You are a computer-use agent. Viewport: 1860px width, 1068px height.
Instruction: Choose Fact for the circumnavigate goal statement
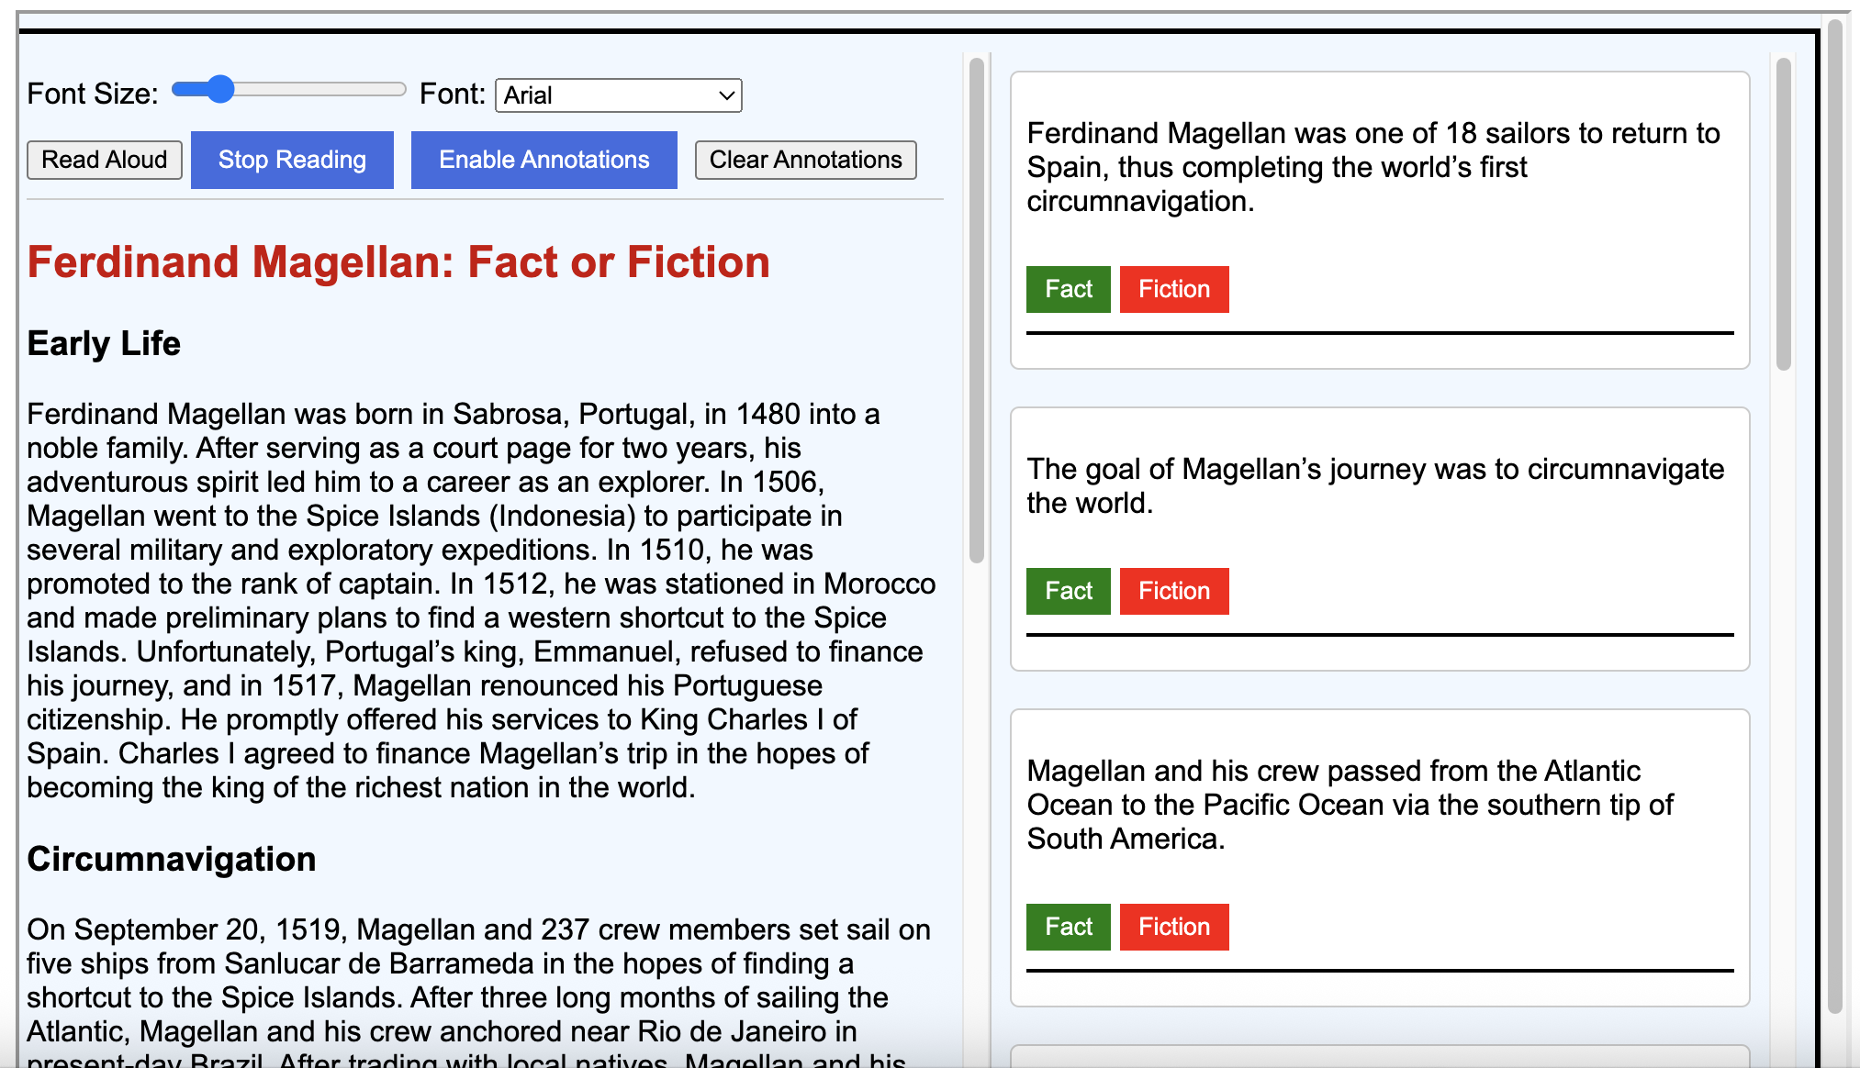pos(1068,591)
